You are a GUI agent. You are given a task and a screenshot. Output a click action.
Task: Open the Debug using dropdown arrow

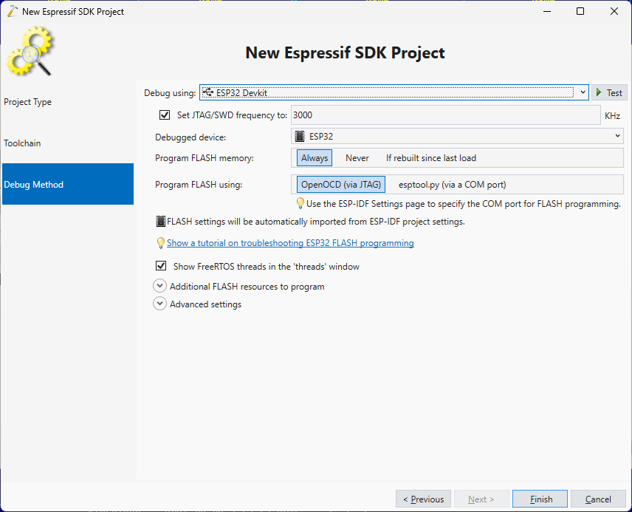[583, 92]
